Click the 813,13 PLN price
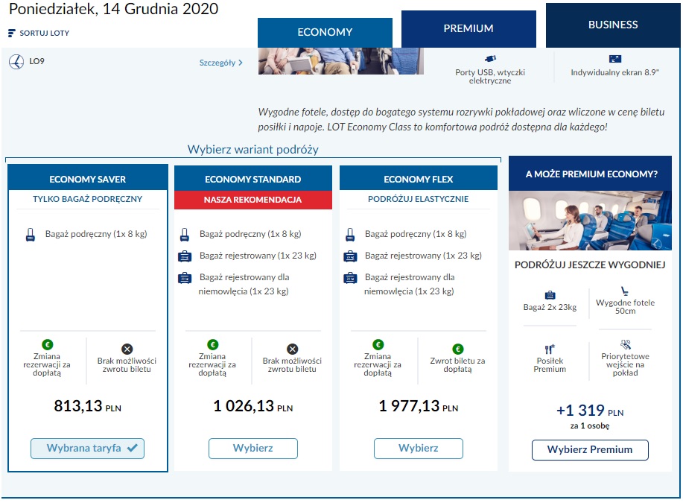Image resolution: width=683 pixels, height=503 pixels. (x=88, y=406)
